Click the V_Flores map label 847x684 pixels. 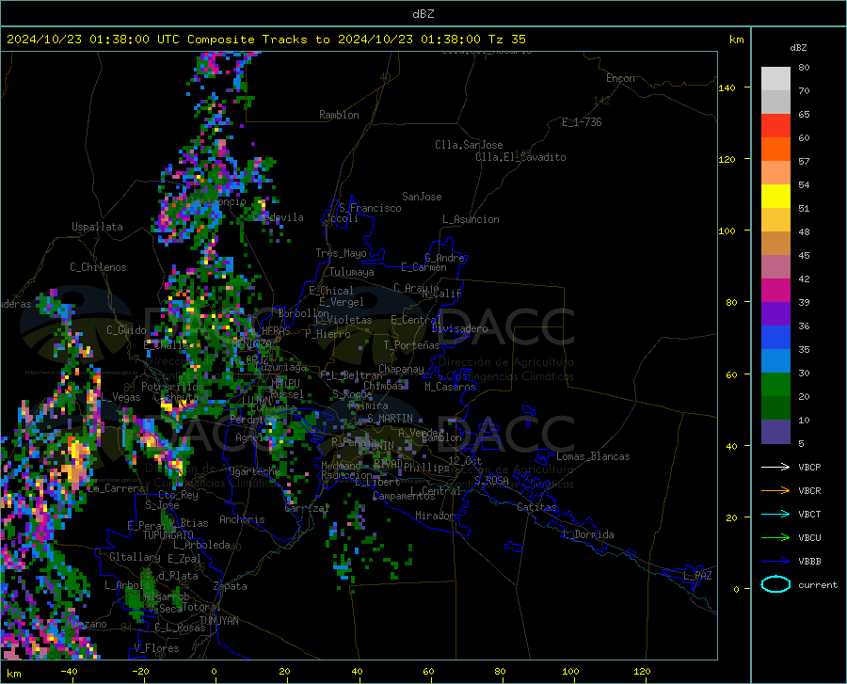(x=156, y=648)
